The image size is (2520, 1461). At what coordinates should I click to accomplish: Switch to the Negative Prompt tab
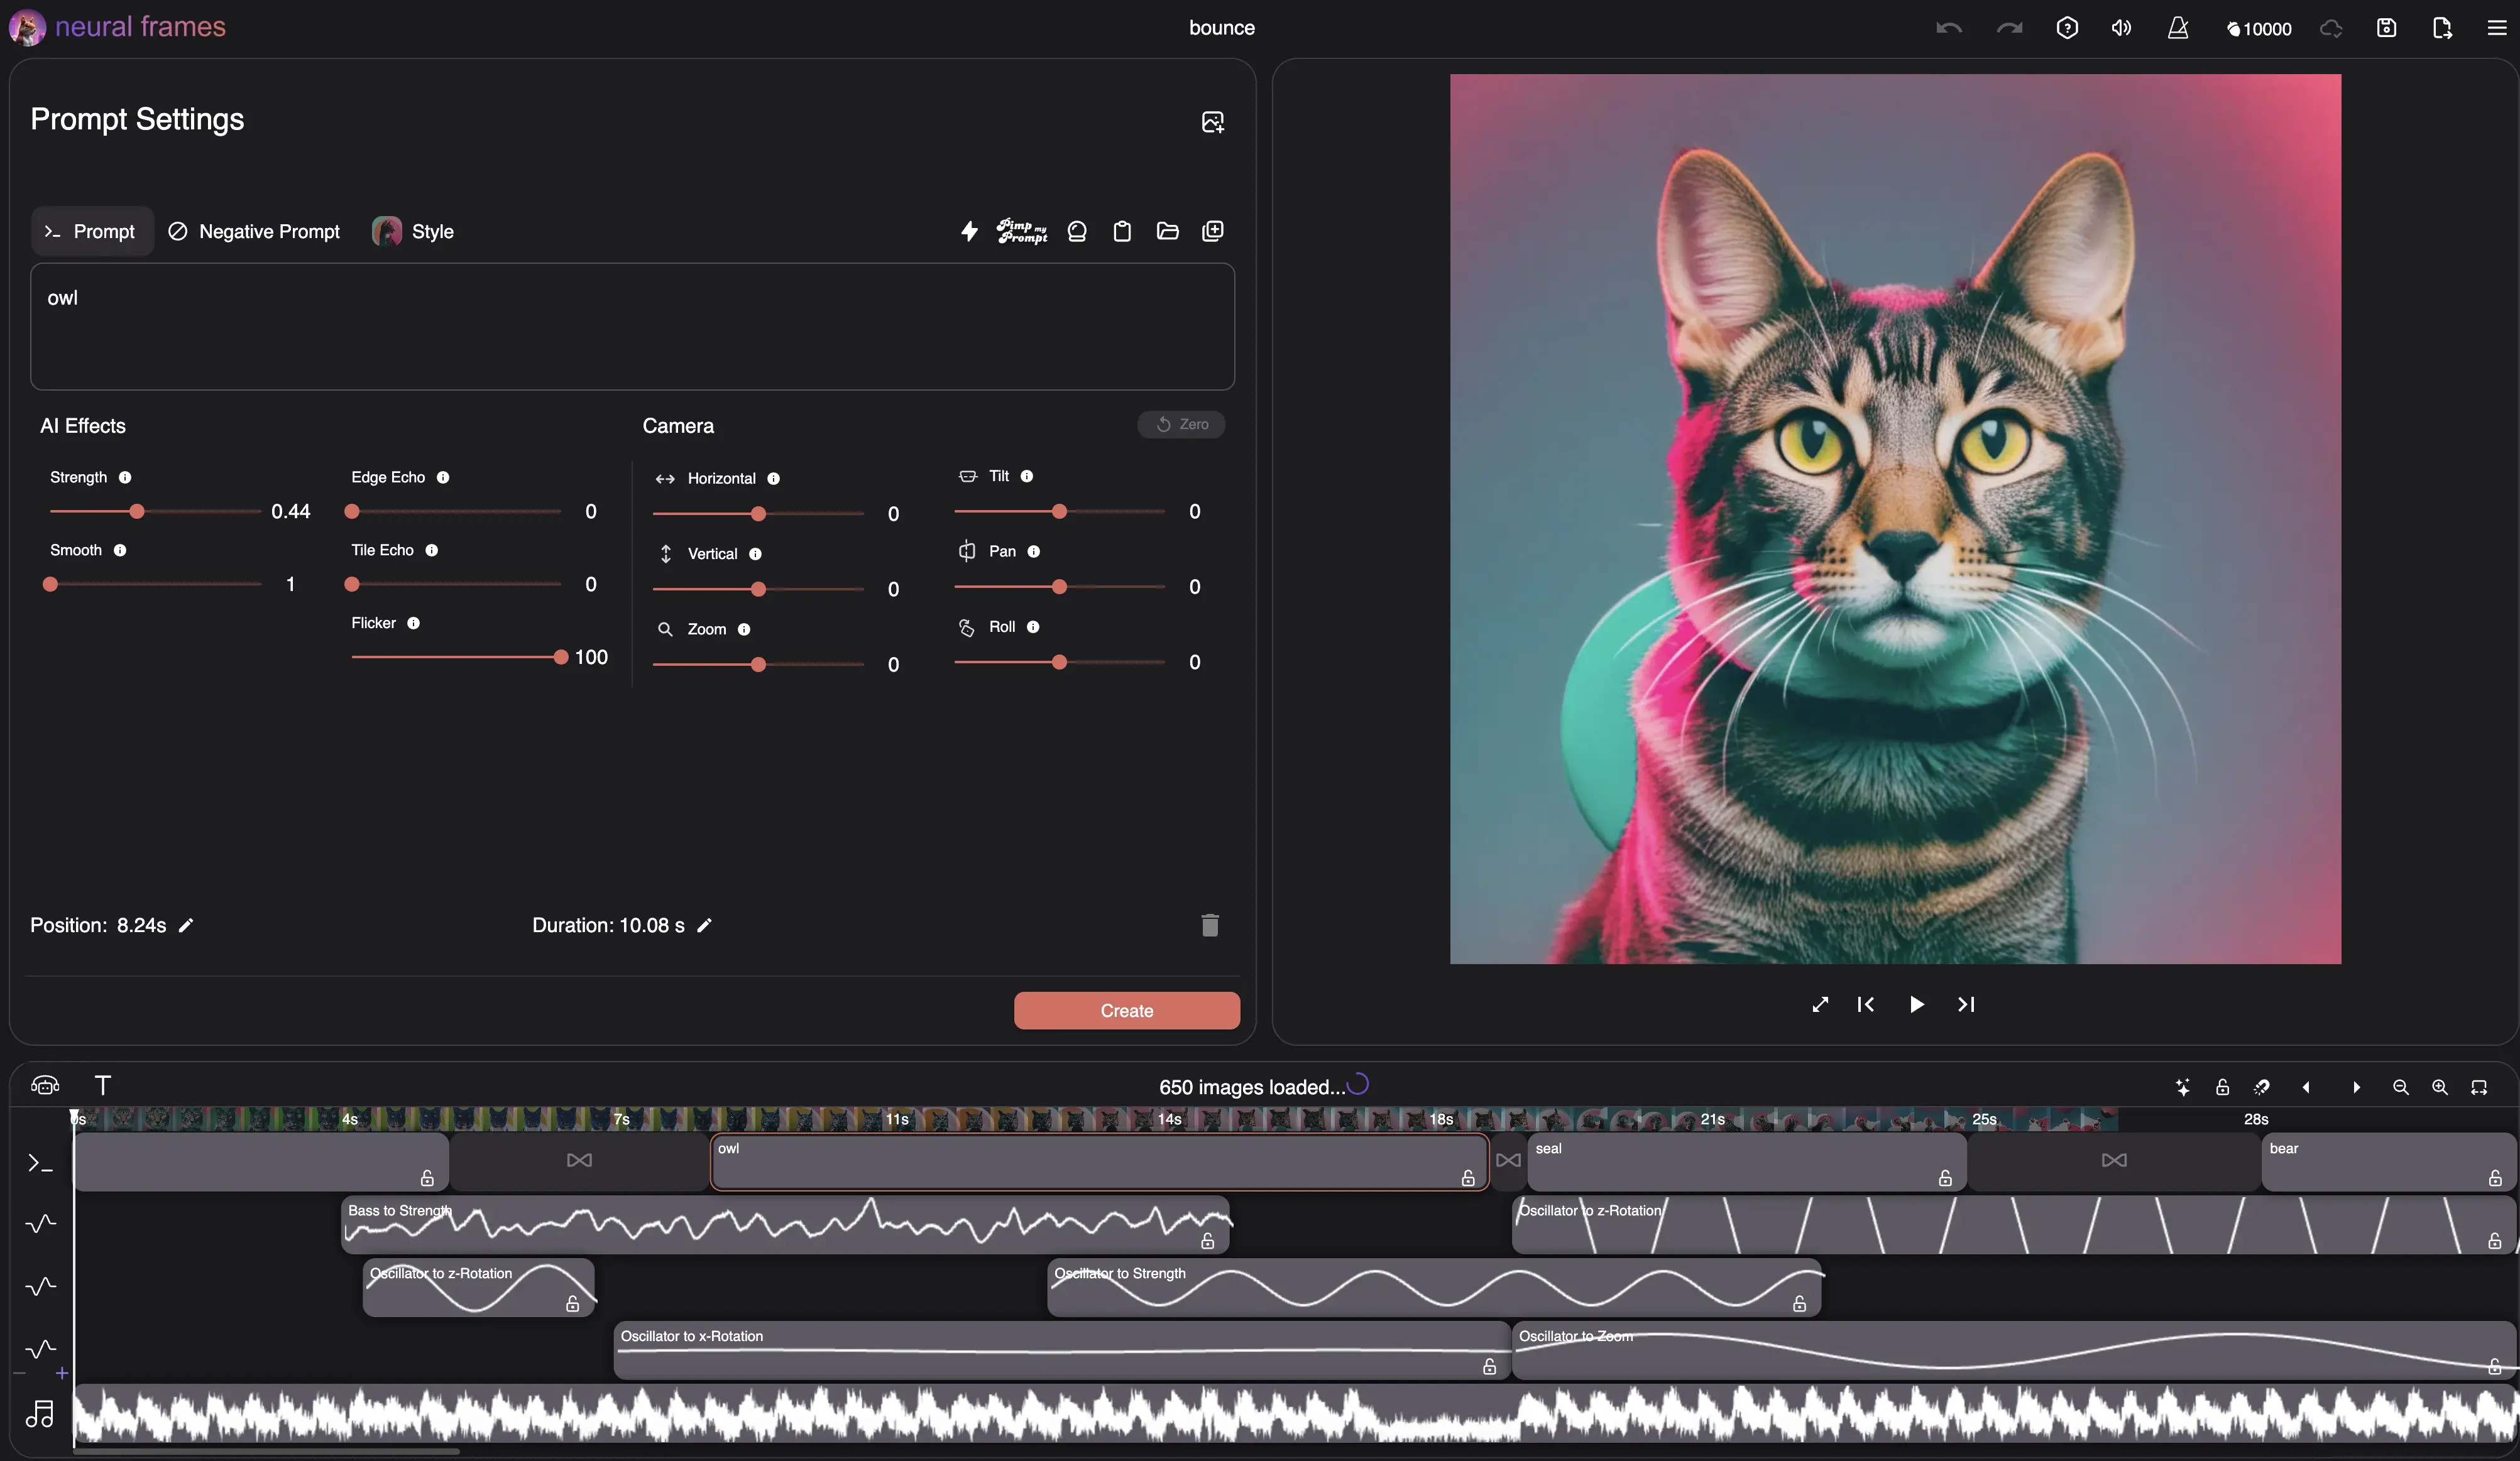pyautogui.click(x=252, y=231)
